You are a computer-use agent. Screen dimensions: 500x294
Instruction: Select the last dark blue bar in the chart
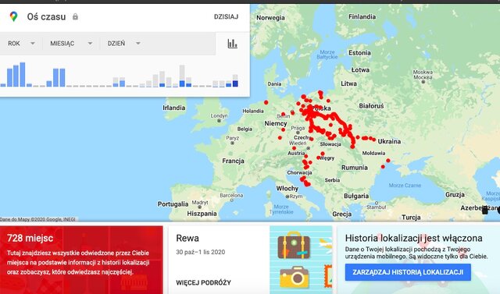click(x=235, y=83)
